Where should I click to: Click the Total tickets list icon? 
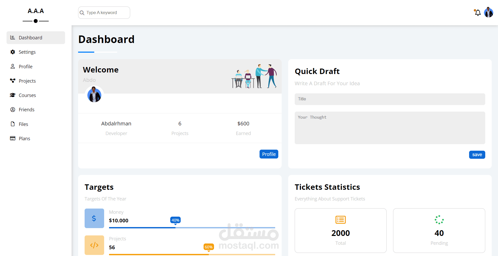341,220
